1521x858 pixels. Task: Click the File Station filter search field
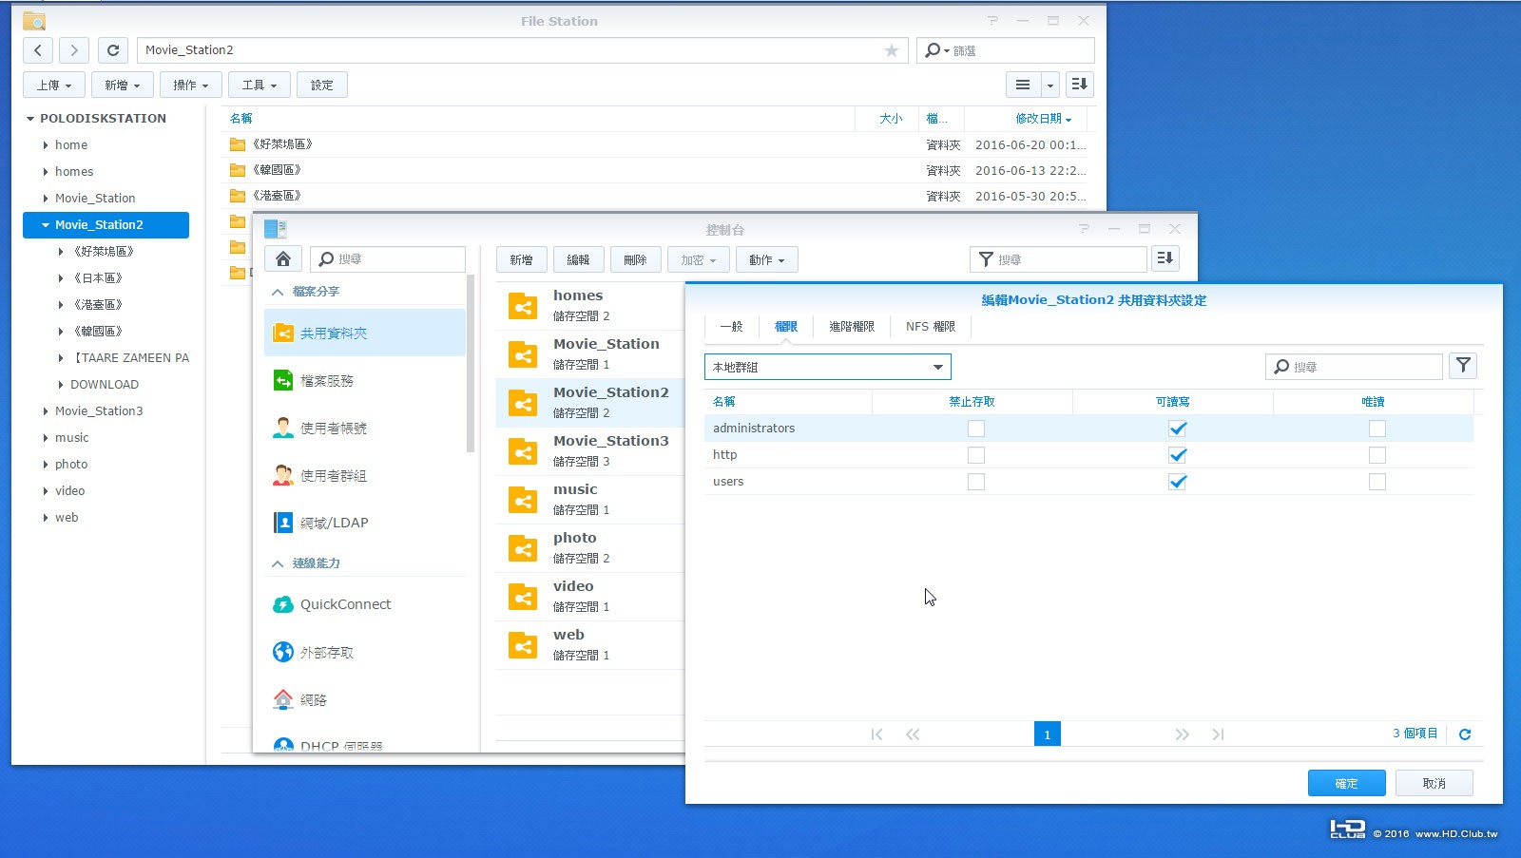[1006, 50]
